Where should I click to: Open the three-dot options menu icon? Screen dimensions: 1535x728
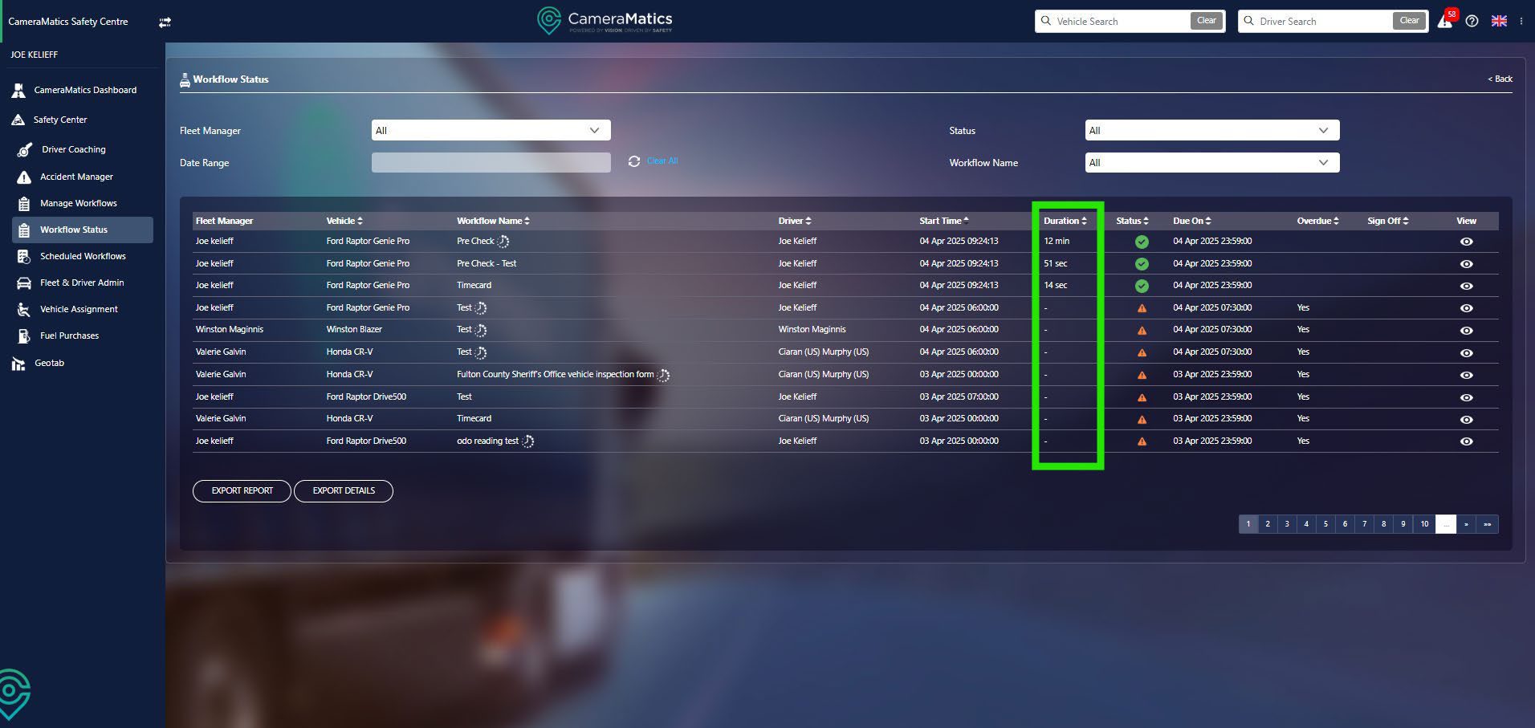pos(1521,22)
